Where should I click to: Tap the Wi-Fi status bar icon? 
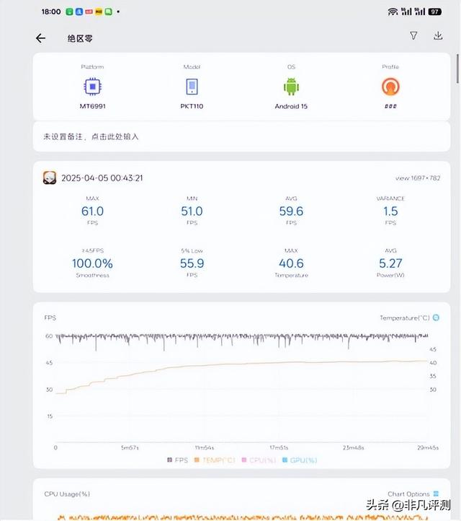point(393,12)
